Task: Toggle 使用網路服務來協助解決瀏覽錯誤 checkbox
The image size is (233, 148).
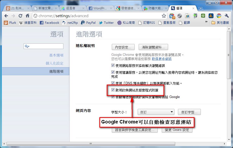Action: [x=113, y=65]
